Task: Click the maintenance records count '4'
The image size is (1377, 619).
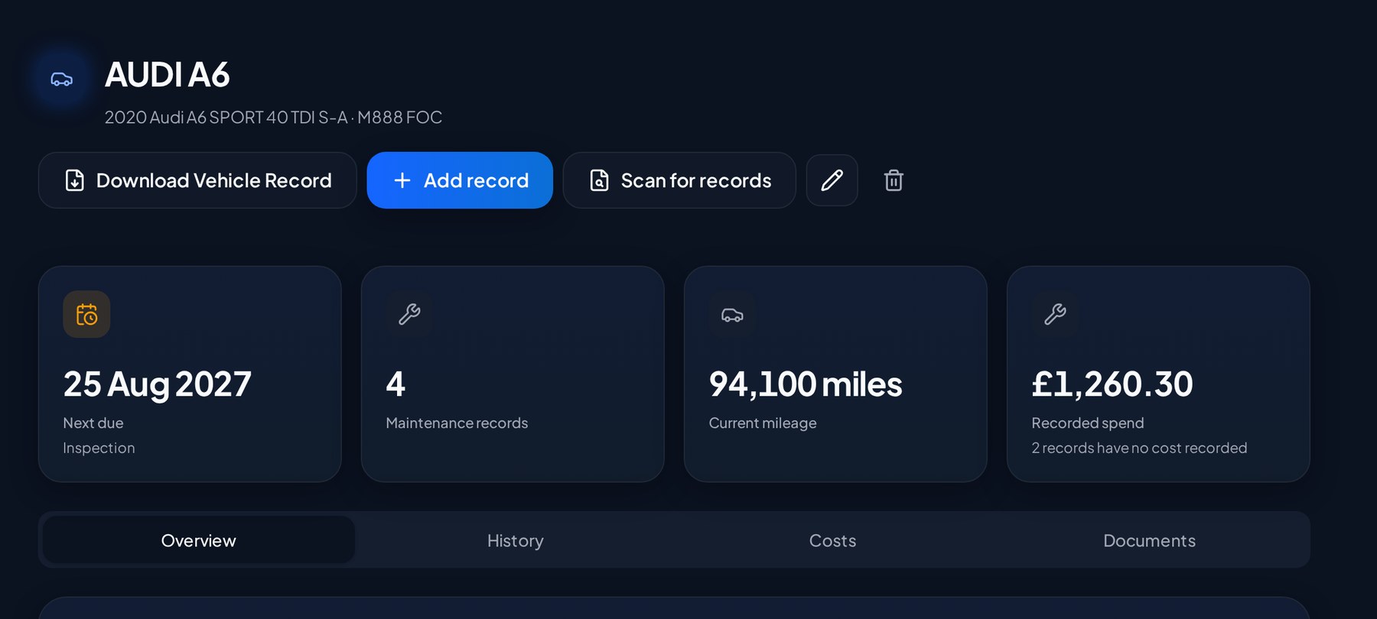Action: (396, 384)
